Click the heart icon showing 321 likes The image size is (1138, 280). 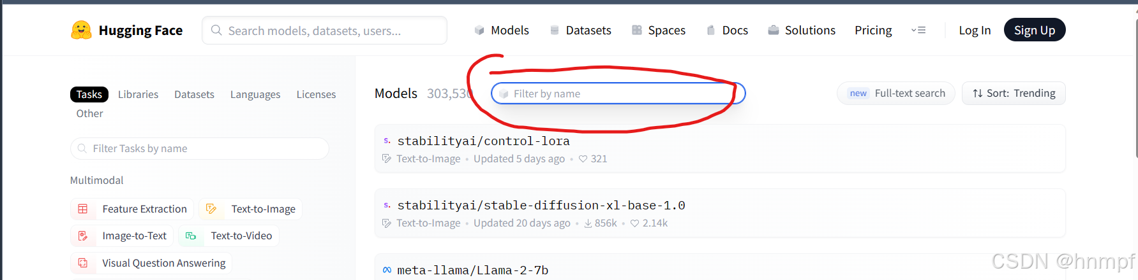coord(583,158)
